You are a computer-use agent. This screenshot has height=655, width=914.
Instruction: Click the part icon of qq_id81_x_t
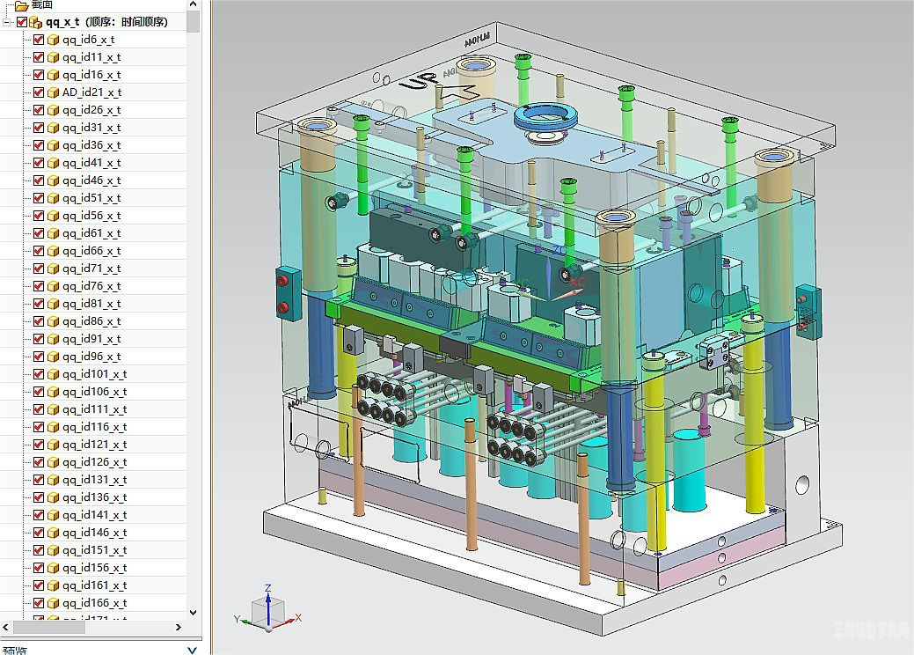click(53, 304)
